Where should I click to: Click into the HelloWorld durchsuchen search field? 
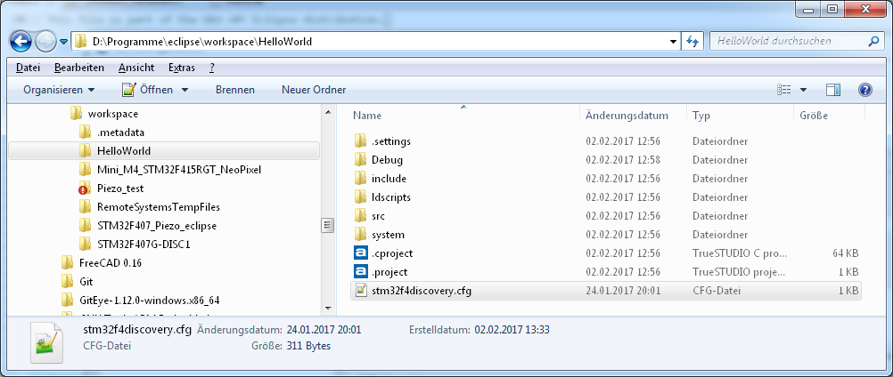pos(784,42)
